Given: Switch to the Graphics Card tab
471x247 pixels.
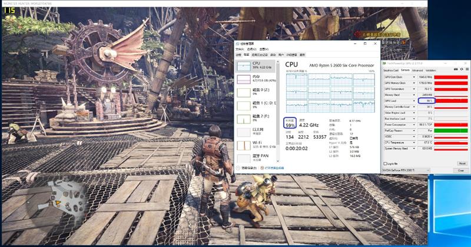Looking at the screenshot, I should tap(392, 70).
